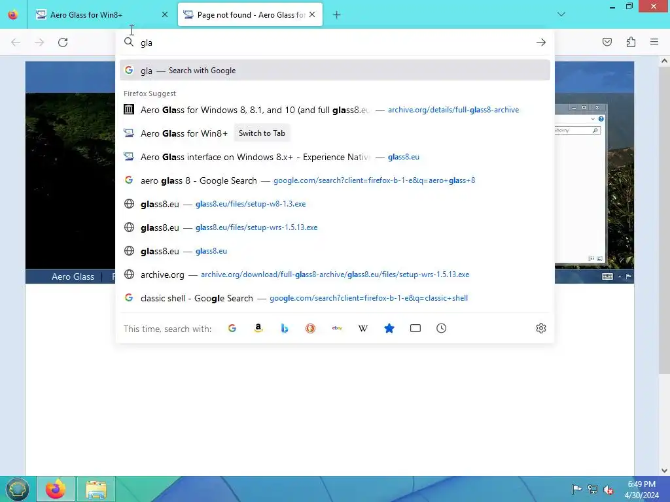The image size is (670, 502).
Task: Search this time with Bing
Action: [285, 328]
